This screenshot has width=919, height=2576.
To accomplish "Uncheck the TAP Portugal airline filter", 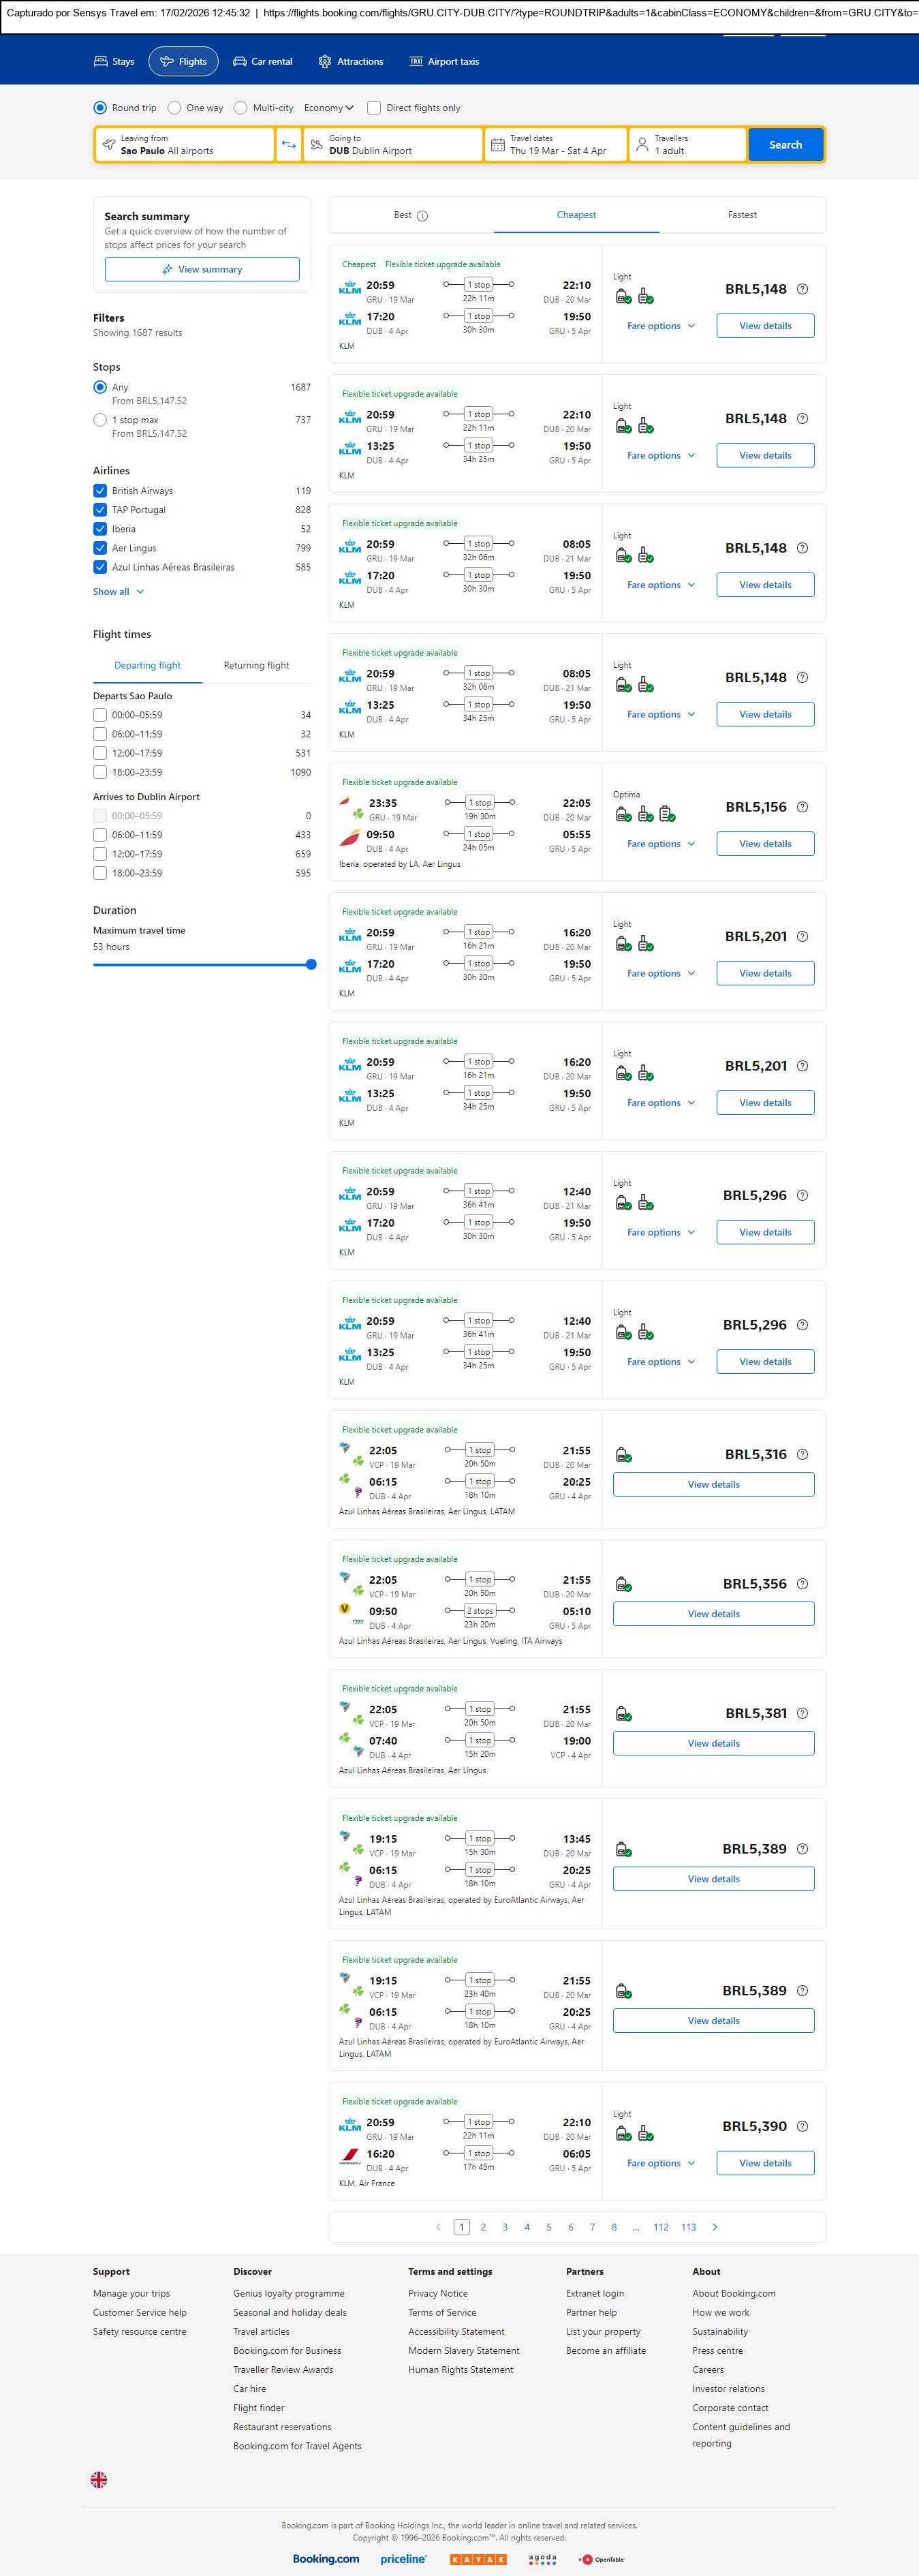I will pyautogui.click(x=100, y=510).
